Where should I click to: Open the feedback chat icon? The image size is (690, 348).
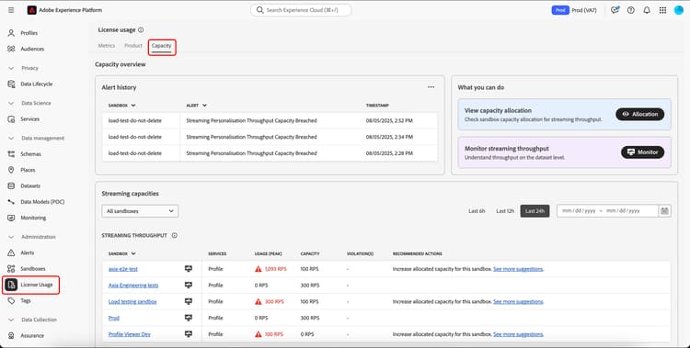(615, 10)
